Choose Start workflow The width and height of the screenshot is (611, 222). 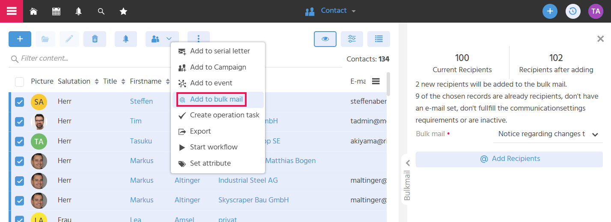[x=218, y=147]
